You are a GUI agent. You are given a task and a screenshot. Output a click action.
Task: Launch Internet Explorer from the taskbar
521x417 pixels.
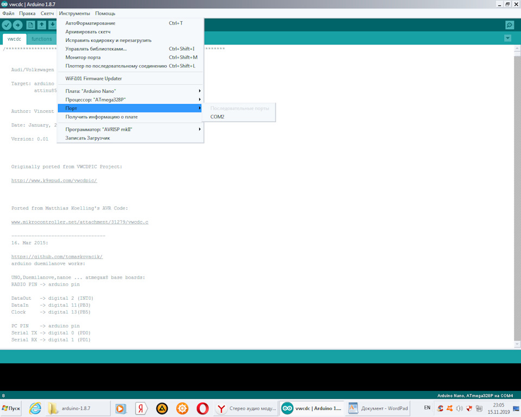35,408
